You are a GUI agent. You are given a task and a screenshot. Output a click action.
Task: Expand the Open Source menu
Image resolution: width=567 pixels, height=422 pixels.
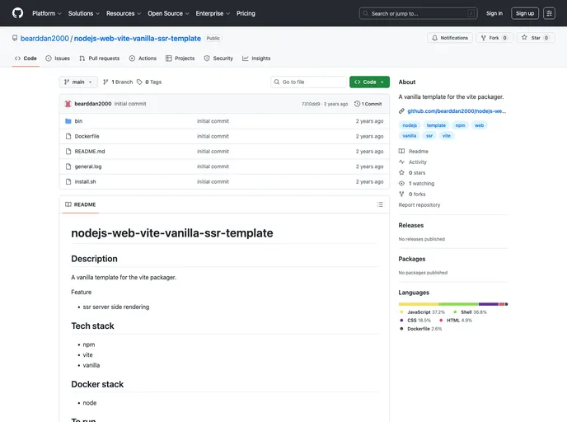[168, 13]
